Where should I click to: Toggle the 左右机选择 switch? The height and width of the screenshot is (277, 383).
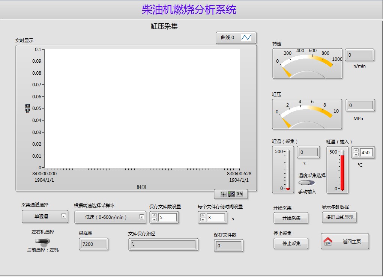(42, 242)
